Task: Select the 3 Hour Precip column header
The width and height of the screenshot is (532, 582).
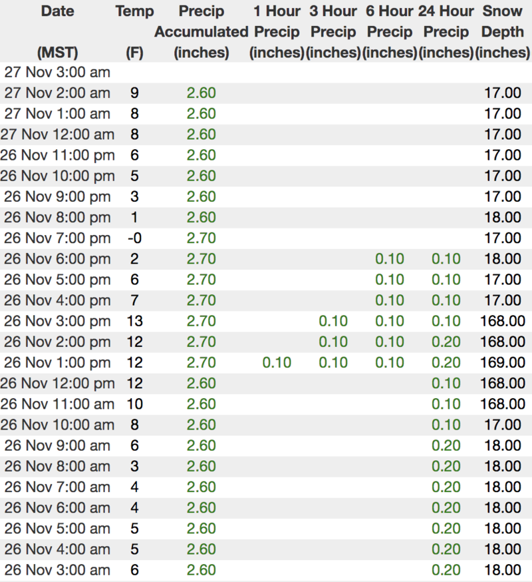Action: 333,32
